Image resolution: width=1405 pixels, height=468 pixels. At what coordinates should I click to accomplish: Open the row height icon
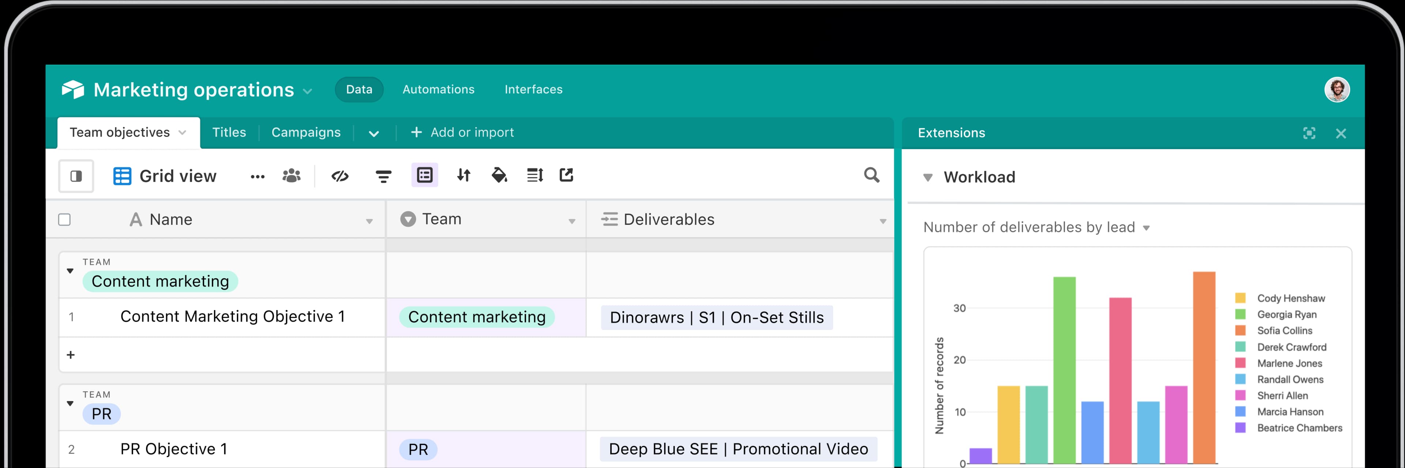pyautogui.click(x=535, y=175)
